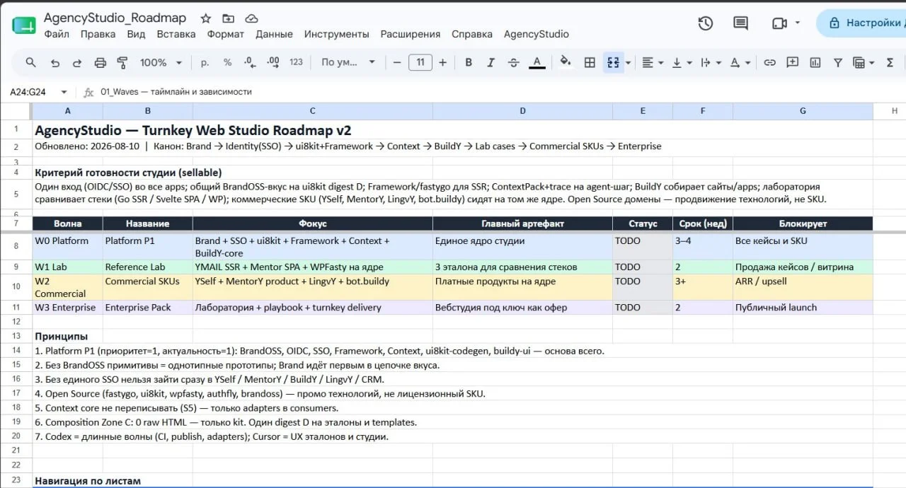Select header cell 'Главный артефакт'
This screenshot has height=488, width=906.
[522, 223]
